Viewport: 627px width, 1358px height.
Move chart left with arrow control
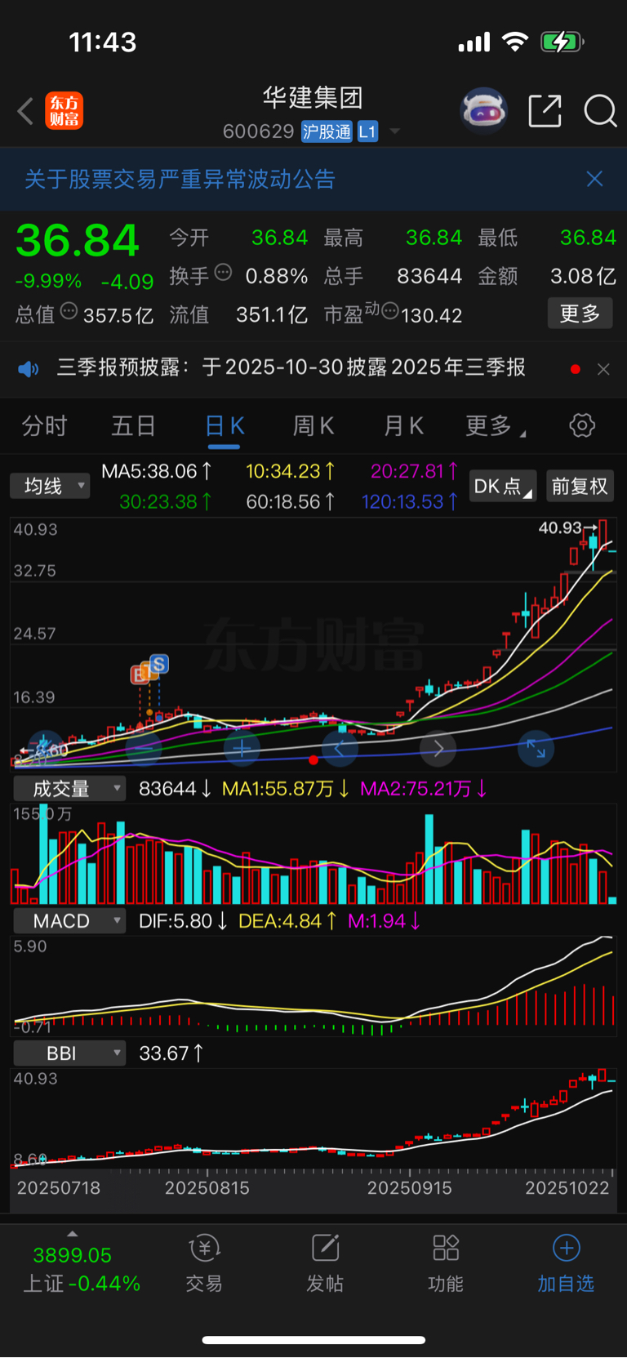tap(340, 749)
